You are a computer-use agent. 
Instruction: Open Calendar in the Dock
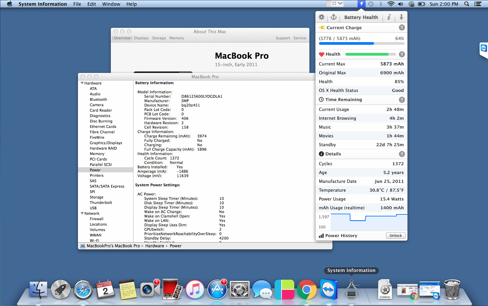(x=105, y=290)
